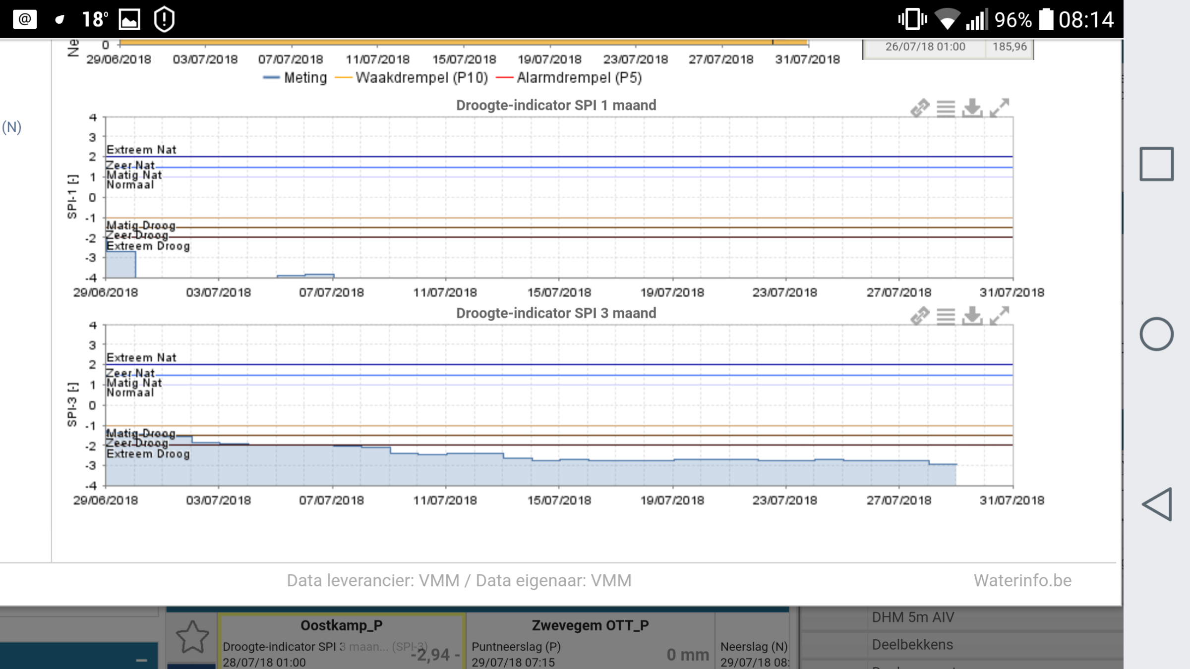Click the 29/07/18 07:15 timestamp
Viewport: 1190px width, 669px height.
(x=513, y=663)
